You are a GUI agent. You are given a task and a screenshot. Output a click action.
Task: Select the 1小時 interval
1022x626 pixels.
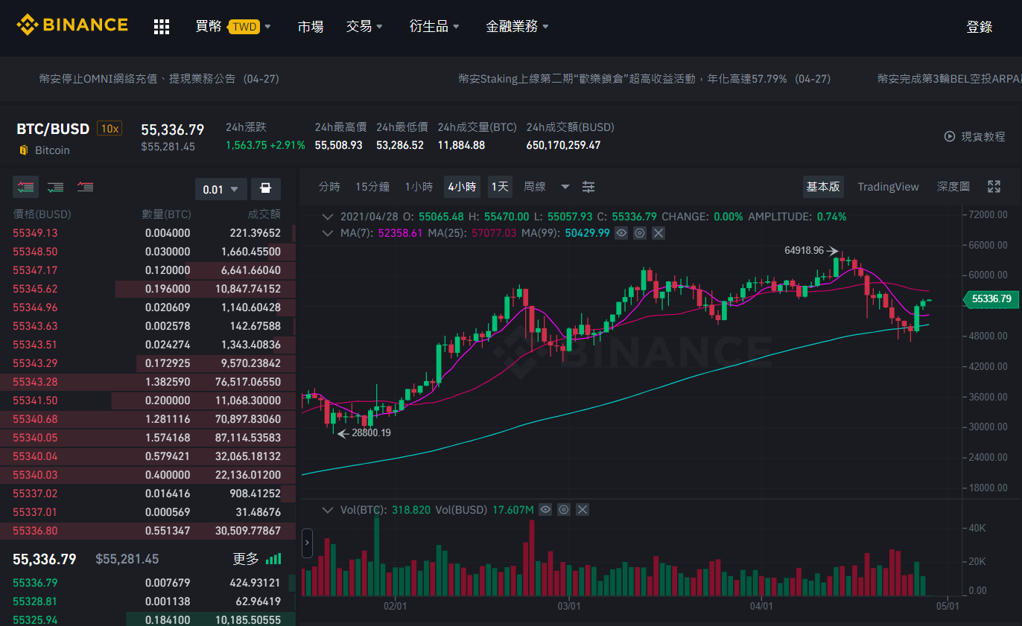click(419, 187)
